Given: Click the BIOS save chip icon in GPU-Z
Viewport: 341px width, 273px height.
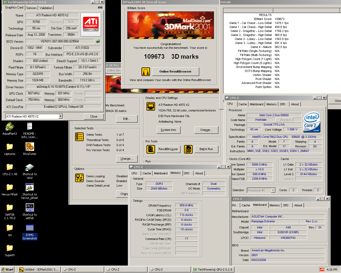Looking at the screenshot, I should (x=98, y=41).
